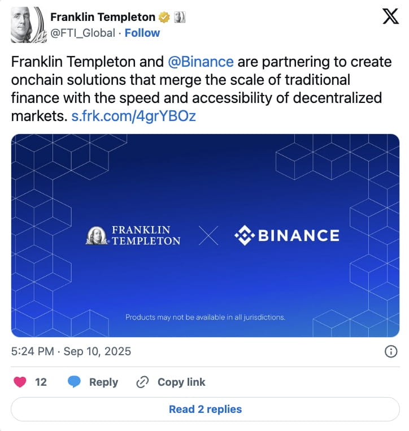The image size is (409, 431).
Task: Click the Franklin Templeton profile avatar
Action: click(x=28, y=25)
